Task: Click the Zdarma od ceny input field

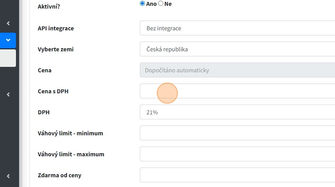Action: point(237,175)
